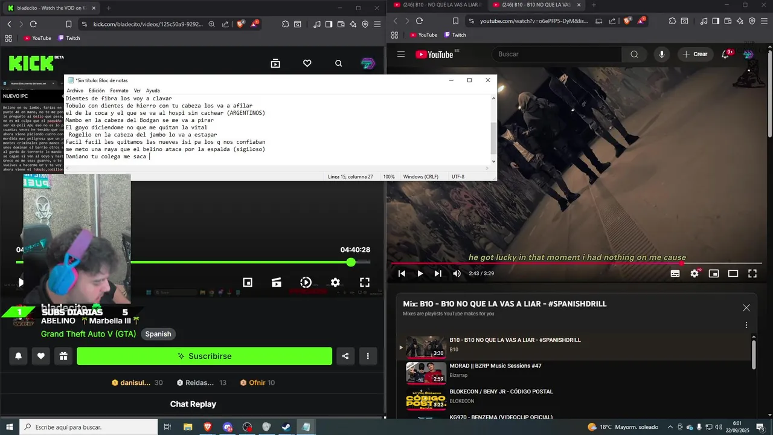
Task: Open more options kebab beside Kick share
Action: [x=368, y=356]
